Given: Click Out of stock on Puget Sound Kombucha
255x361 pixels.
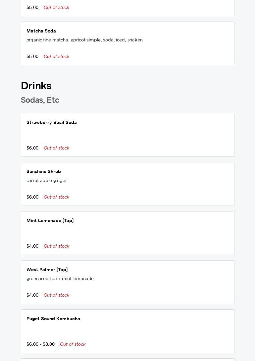Looking at the screenshot, I should pyautogui.click(x=73, y=344).
